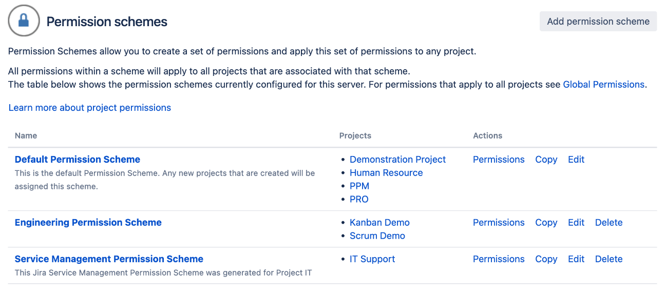Open Service Management Permission Scheme
The image size is (665, 292).
point(109,259)
